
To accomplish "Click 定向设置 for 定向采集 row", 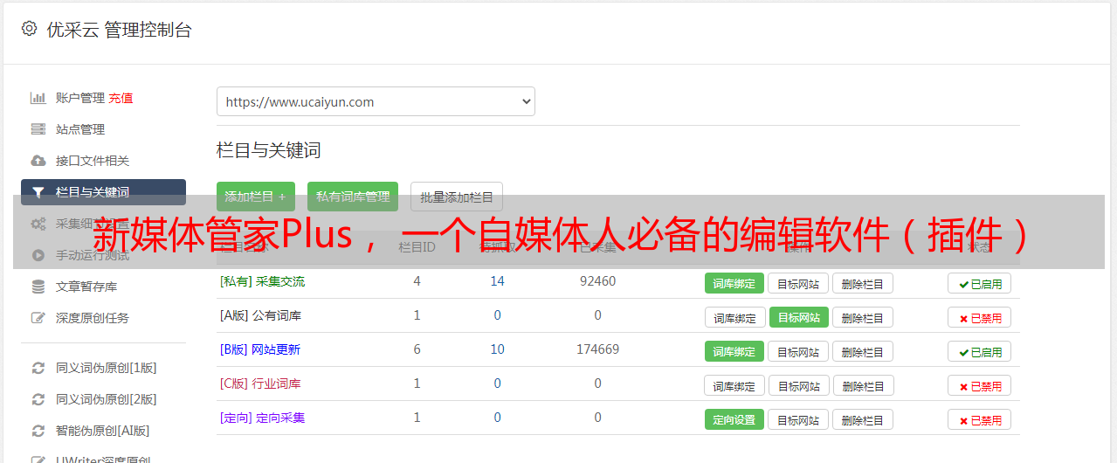I will point(734,419).
